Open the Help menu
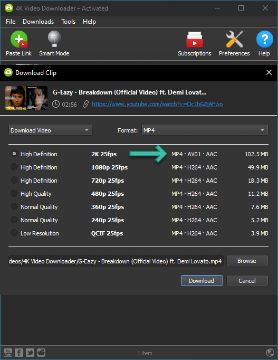The height and width of the screenshot is (360, 278). [x=89, y=22]
